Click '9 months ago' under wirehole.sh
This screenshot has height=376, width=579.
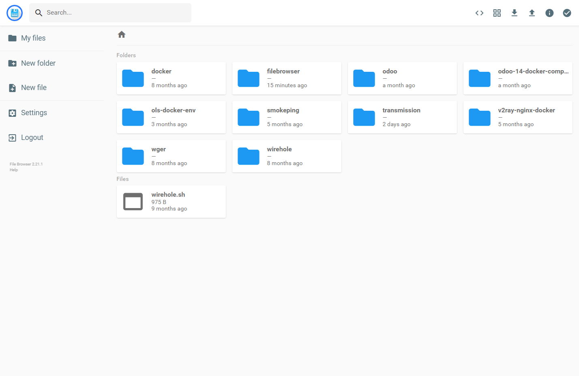[169, 208]
